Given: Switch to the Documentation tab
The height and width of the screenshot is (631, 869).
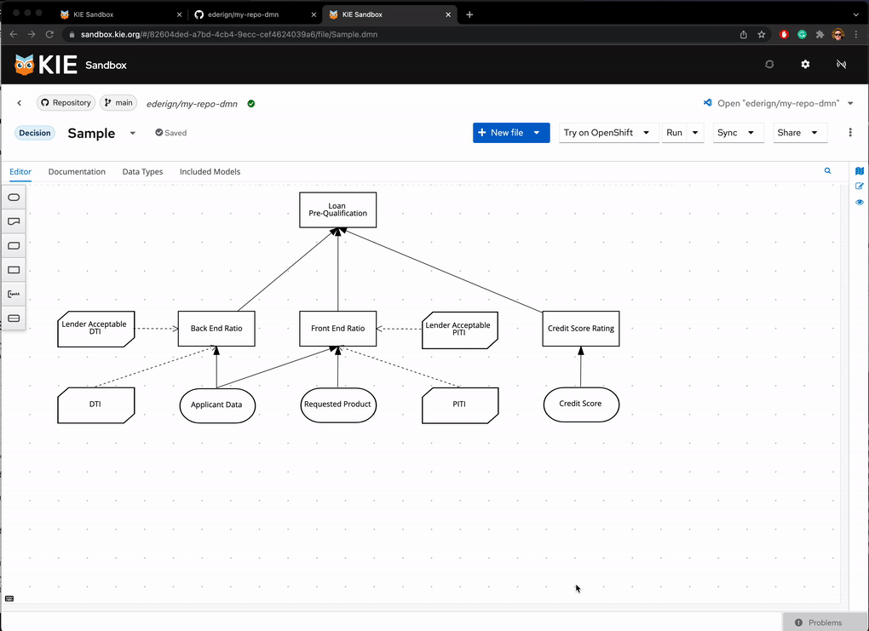Looking at the screenshot, I should click(x=77, y=172).
